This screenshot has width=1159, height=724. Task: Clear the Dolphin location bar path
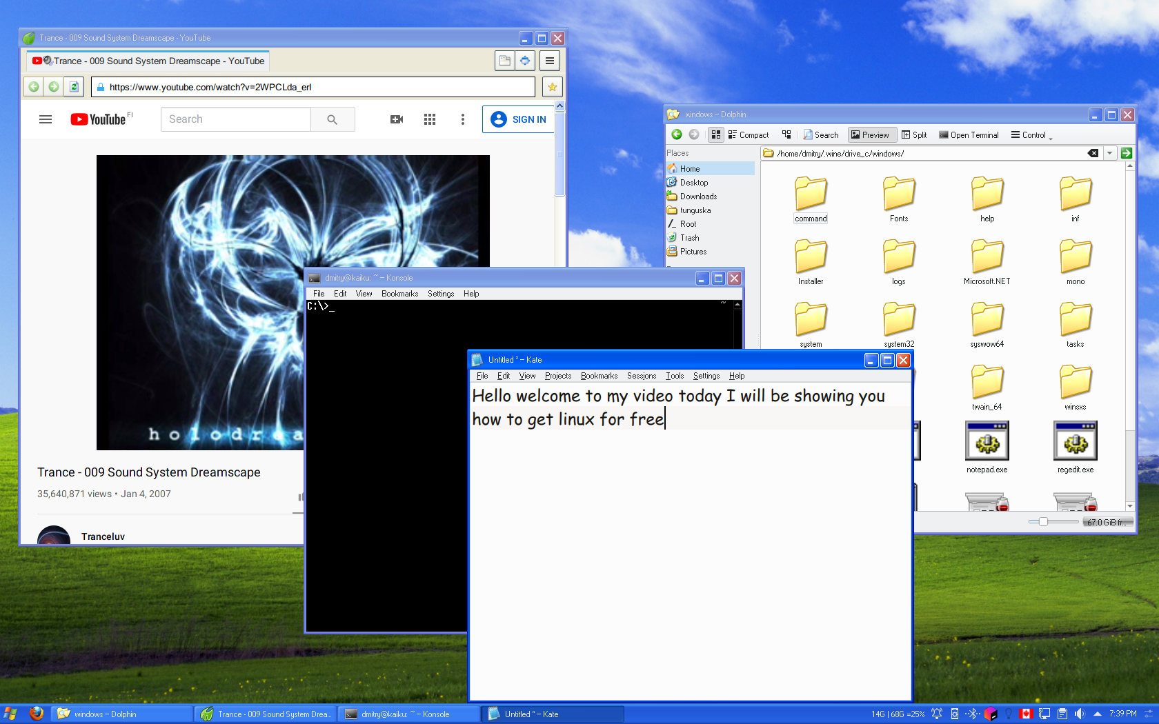tap(1093, 153)
